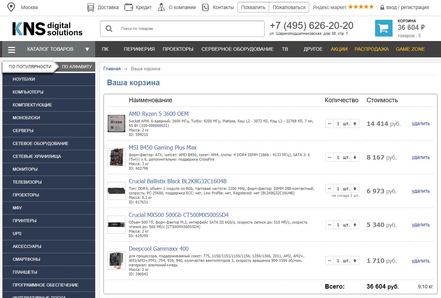
Task: Click the hamburger icon in Каталог товаров
Action: click(x=12, y=49)
